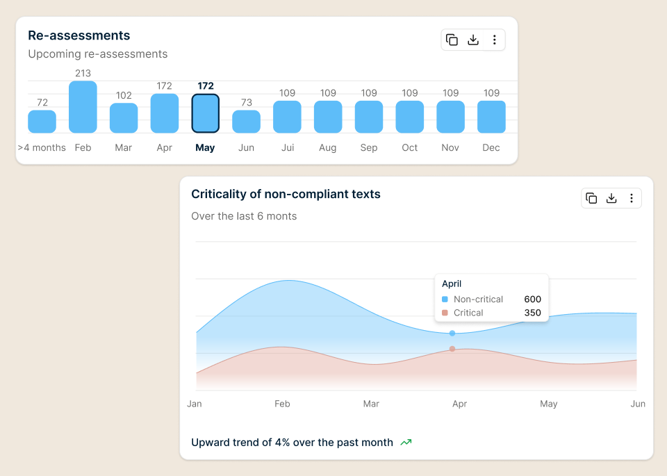Image resolution: width=667 pixels, height=476 pixels.
Task: Open more options for Re-assessments card
Action: pos(494,40)
